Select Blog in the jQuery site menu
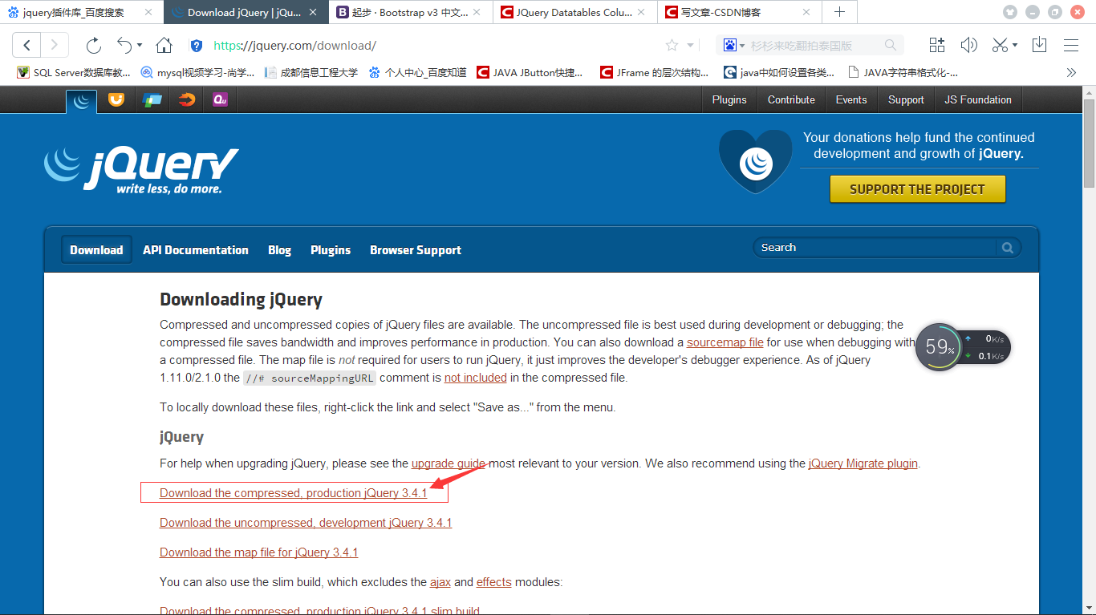This screenshot has height=615, width=1096. click(x=279, y=249)
